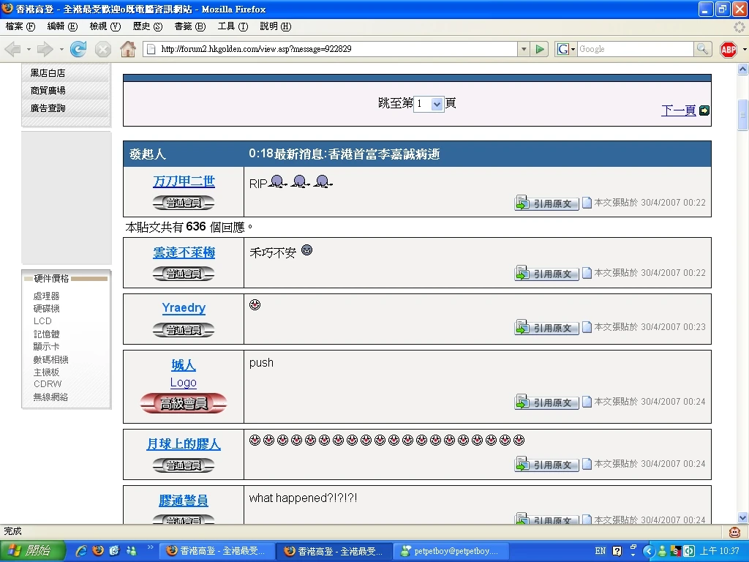The image size is (749, 562).
Task: Open user profile 雲達不萊梅
Action: pos(184,252)
